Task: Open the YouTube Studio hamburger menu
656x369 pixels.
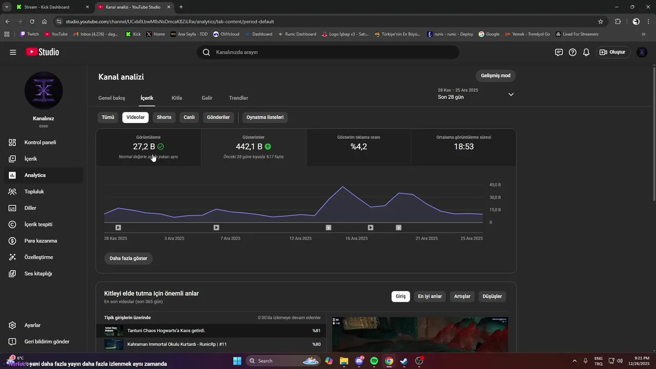Action: [x=13, y=52]
